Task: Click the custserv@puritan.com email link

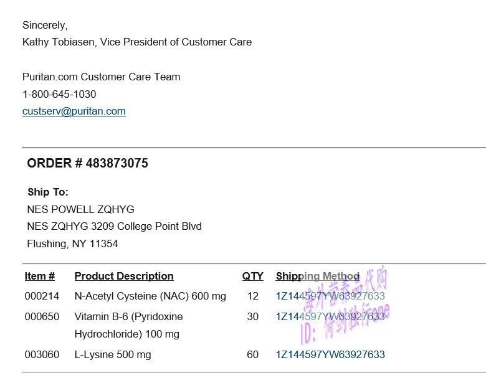Action: tap(74, 111)
